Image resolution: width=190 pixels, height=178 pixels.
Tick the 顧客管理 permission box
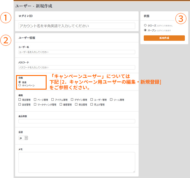click(61, 105)
